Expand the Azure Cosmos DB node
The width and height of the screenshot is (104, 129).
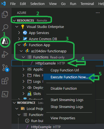pyautogui.click(x=19, y=39)
